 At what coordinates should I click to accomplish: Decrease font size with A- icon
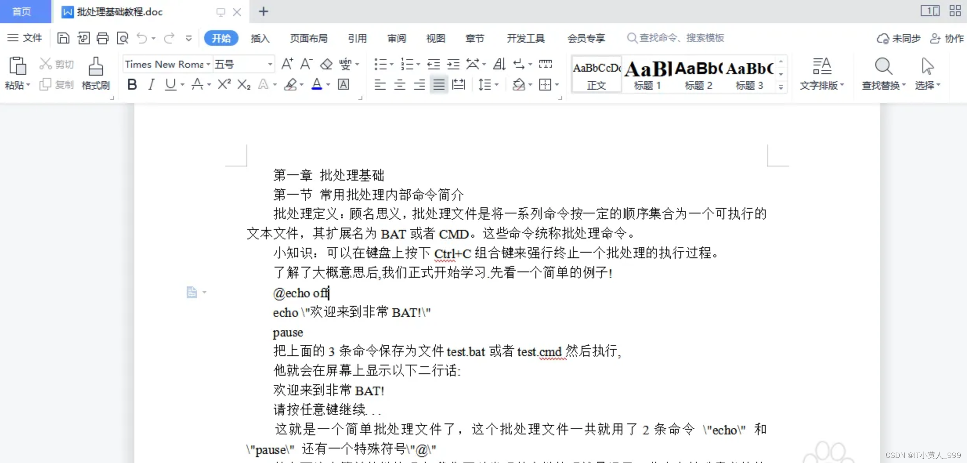pos(306,64)
